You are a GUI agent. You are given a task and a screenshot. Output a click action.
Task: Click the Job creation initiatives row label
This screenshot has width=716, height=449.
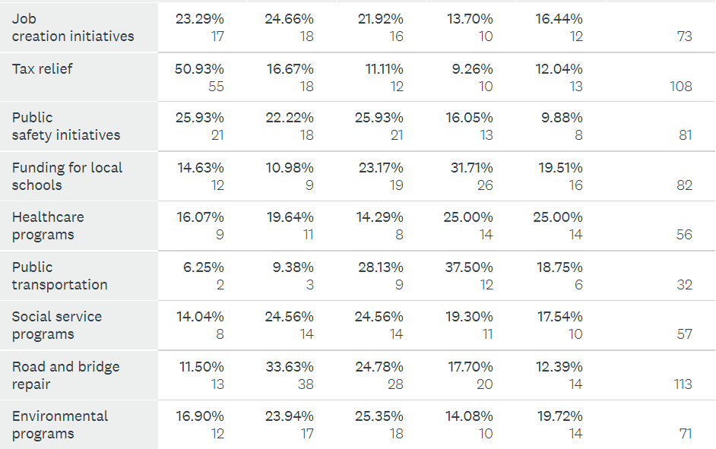pos(73,27)
